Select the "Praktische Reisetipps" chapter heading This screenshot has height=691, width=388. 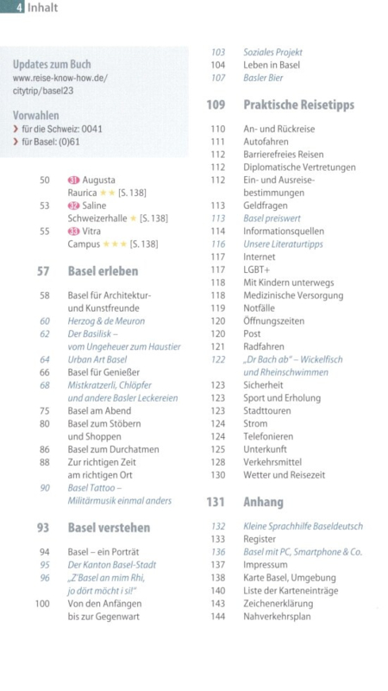pos(298,105)
